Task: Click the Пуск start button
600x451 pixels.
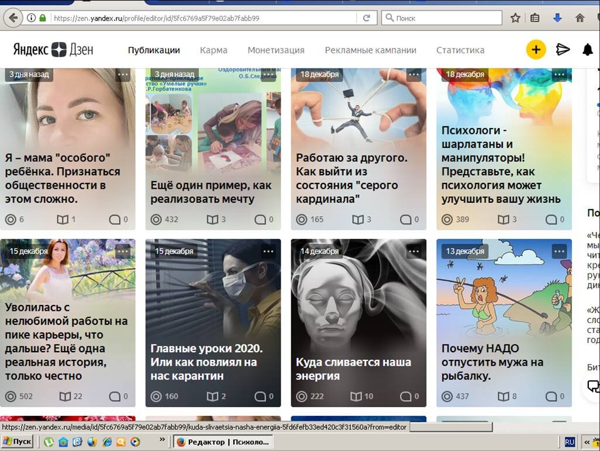Action: coord(17,442)
